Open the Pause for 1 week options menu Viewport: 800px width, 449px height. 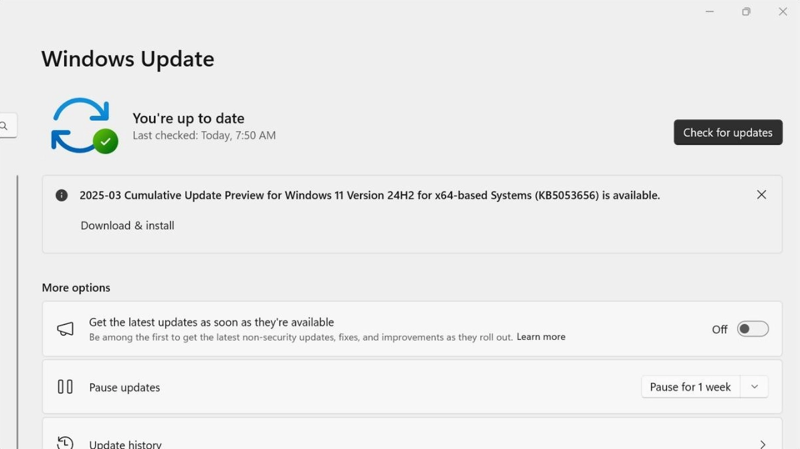[x=755, y=387]
